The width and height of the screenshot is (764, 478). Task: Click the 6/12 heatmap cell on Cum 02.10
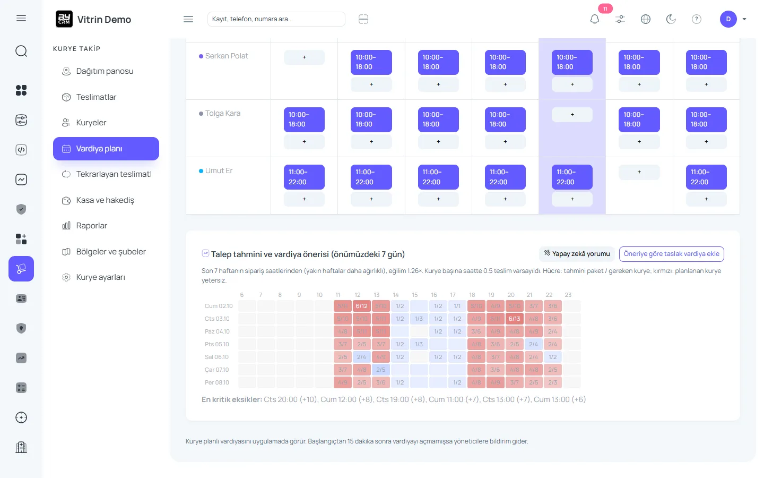[362, 306]
